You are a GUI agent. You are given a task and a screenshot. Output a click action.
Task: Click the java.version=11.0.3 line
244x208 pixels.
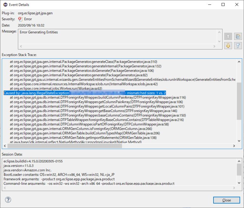click(x=18, y=166)
